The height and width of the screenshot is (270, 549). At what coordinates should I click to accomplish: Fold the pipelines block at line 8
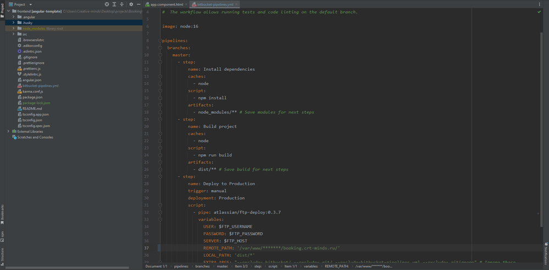[160, 41]
